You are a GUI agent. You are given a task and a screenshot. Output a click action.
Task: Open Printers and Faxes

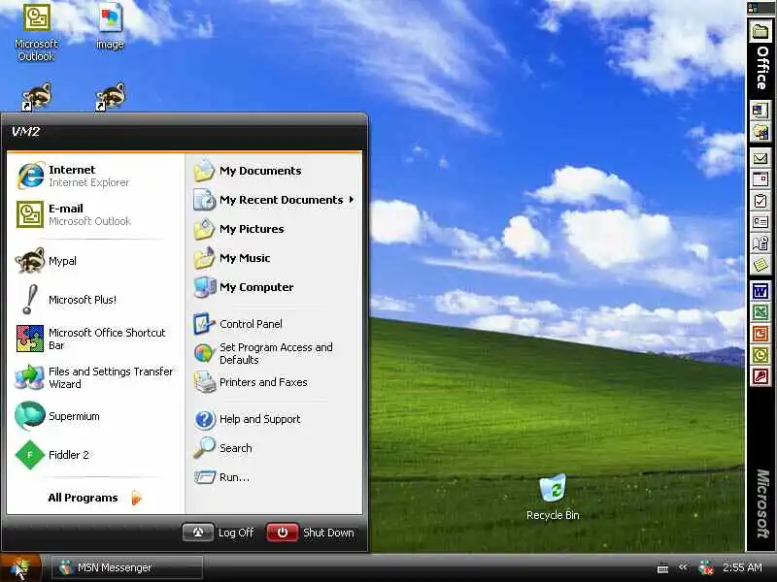click(274, 382)
